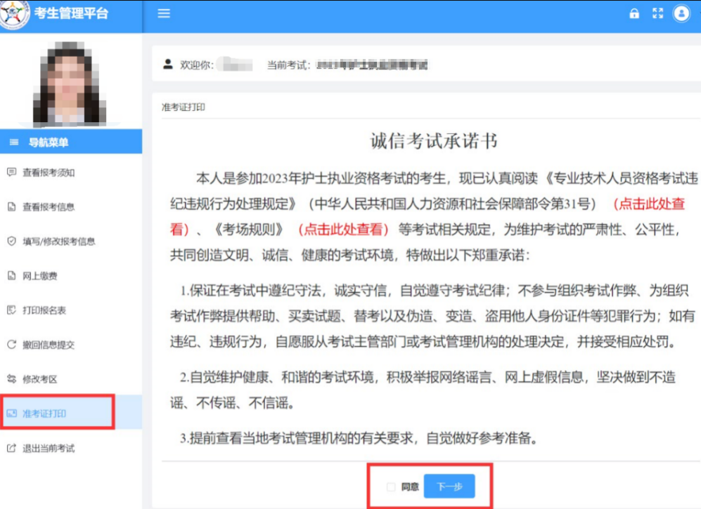This screenshot has height=509, width=701.
Task: Collapse sidebar using the hamburger icon
Action: click(164, 13)
